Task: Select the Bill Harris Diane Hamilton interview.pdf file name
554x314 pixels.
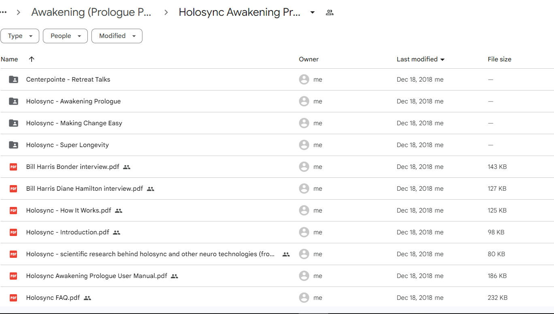Action: pyautogui.click(x=85, y=189)
